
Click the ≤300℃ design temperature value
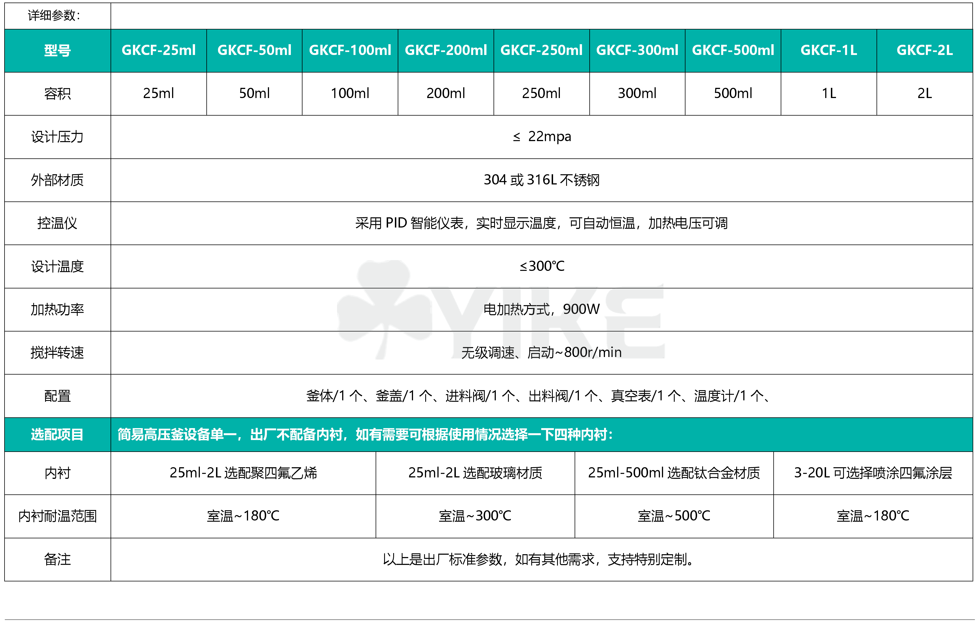click(x=541, y=266)
